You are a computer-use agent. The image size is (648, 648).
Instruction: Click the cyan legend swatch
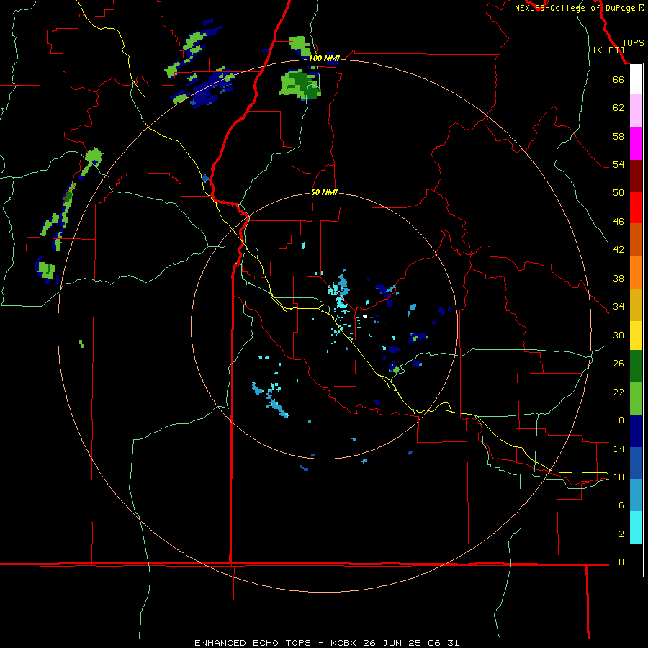tap(636, 528)
